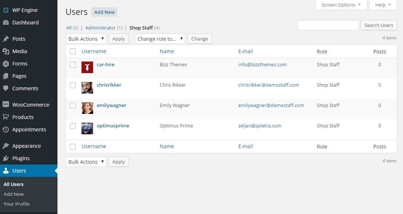Image resolution: width=403 pixels, height=214 pixels.
Task: Open the bottom Bulk Actions dropdown
Action: [x=86, y=162]
